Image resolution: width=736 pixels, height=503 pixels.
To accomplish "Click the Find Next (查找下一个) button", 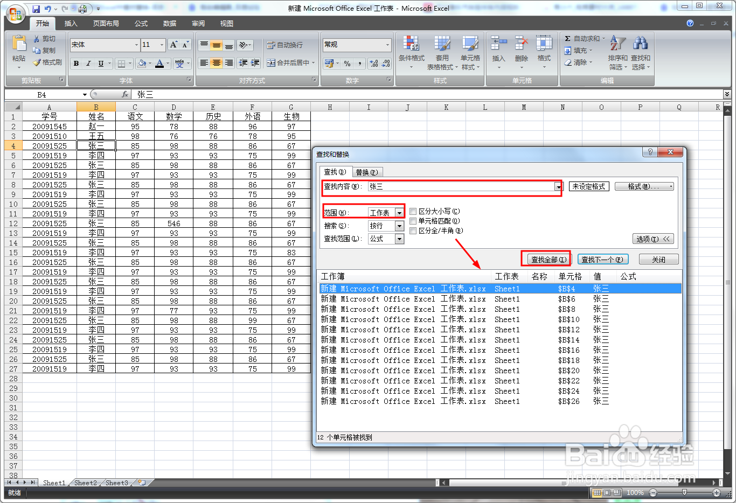I will [x=602, y=260].
